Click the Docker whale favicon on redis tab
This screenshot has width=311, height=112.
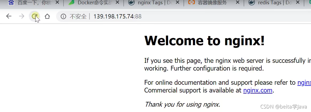pos(251,3)
